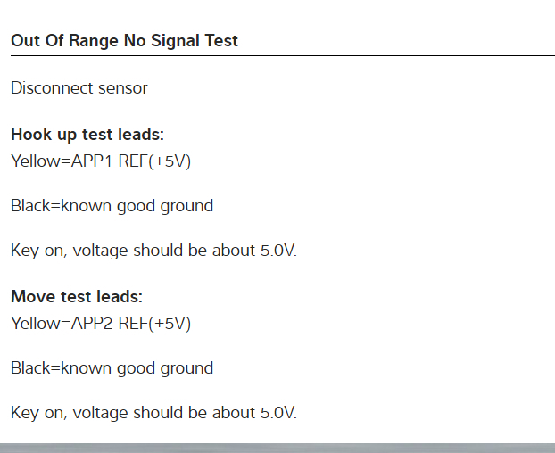Click the 'Yellow=APP2 REF(+5V)' line

(101, 324)
